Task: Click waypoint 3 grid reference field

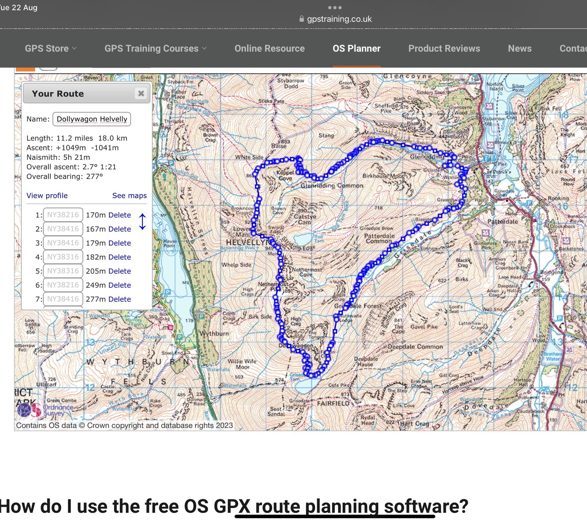Action: 63,243
